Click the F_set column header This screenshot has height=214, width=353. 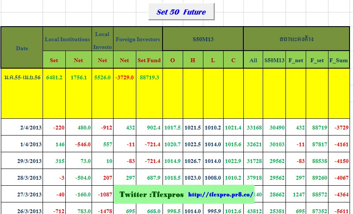click(317, 60)
